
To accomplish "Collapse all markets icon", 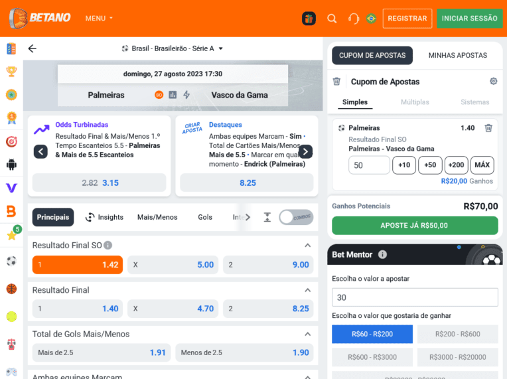I will (x=267, y=217).
